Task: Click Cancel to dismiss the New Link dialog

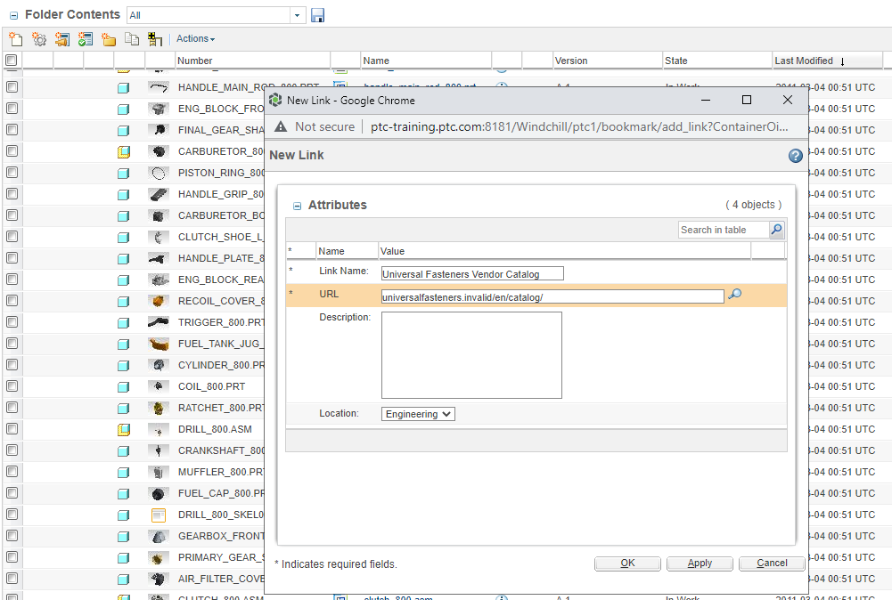Action: click(772, 564)
